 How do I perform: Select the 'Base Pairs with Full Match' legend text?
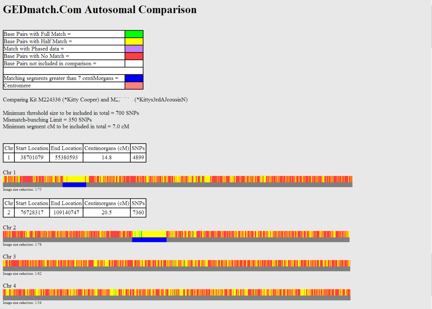(37, 34)
